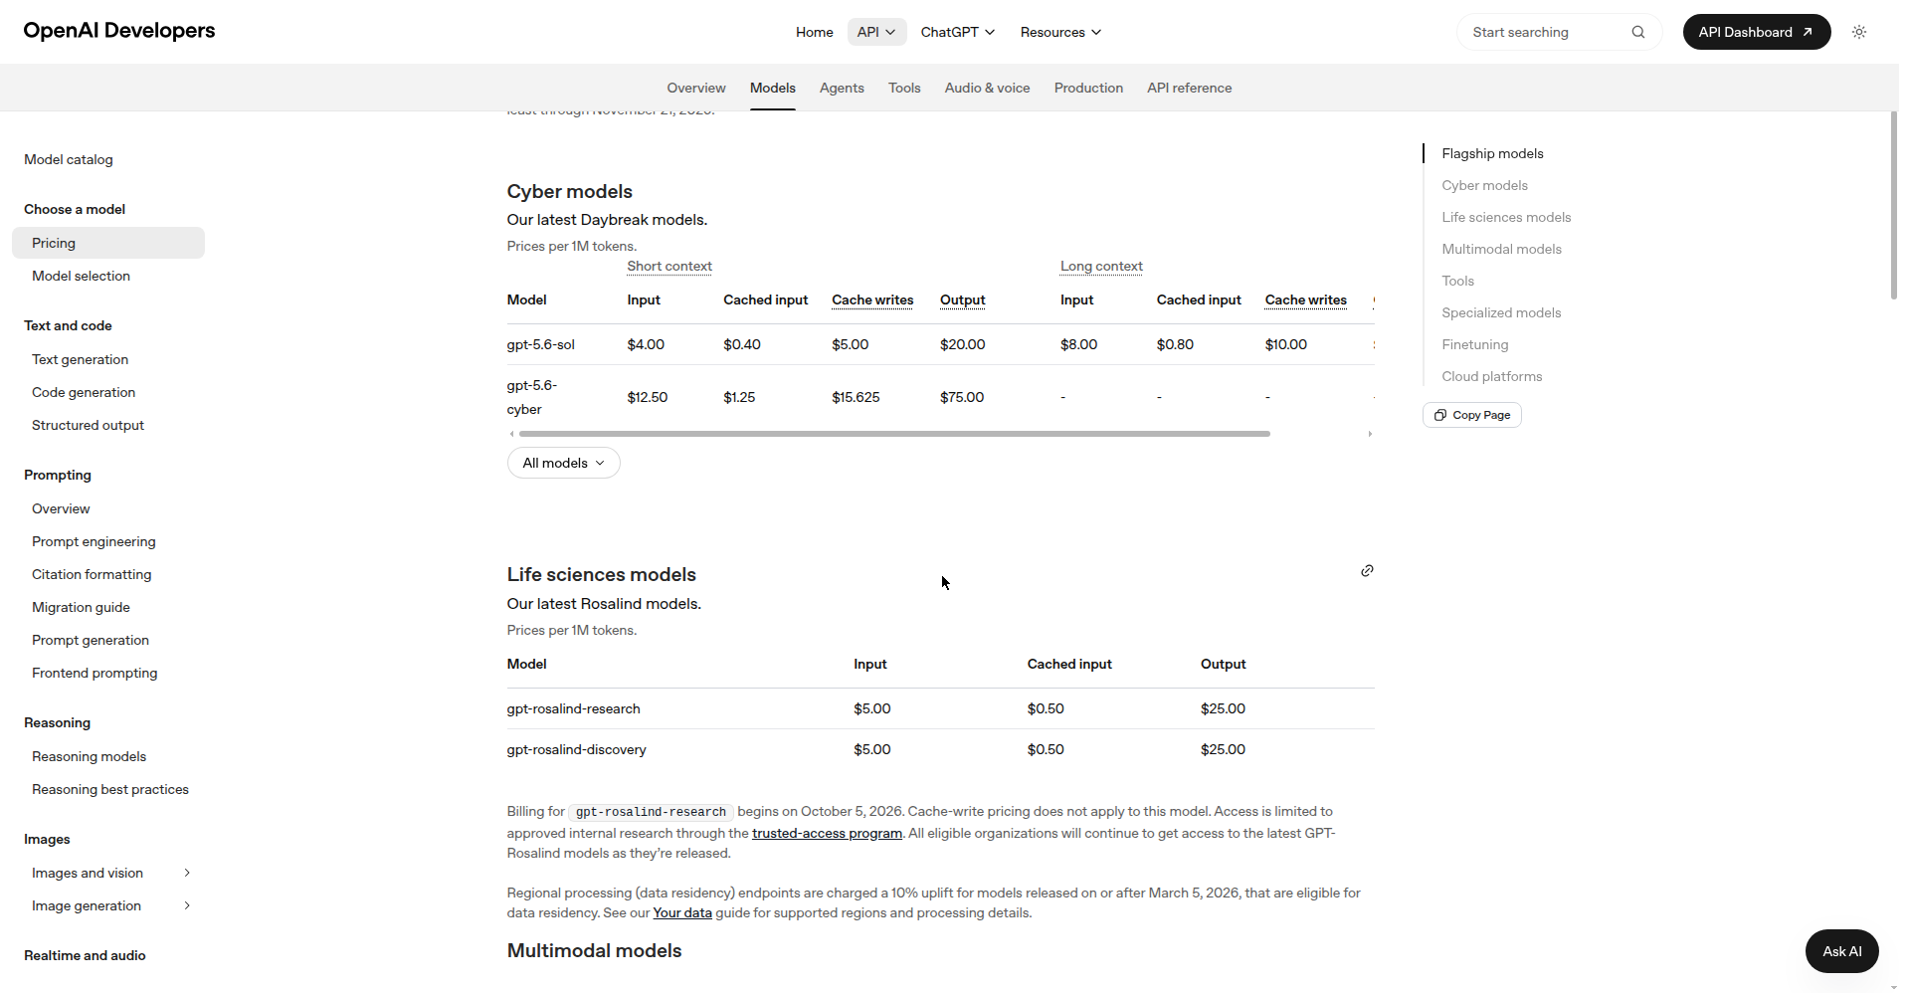Click the search magnifier icon
The width and height of the screenshot is (1909, 993).
(1637, 32)
